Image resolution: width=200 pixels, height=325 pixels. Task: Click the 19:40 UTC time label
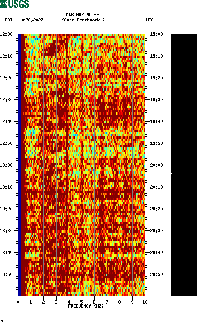tap(157, 122)
